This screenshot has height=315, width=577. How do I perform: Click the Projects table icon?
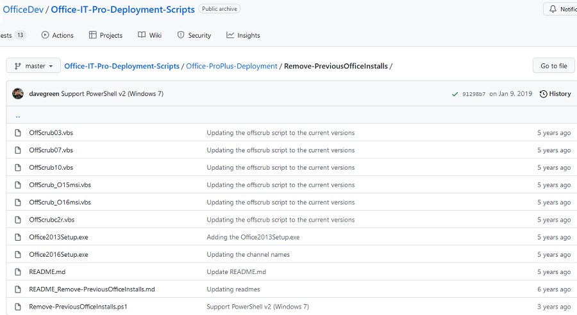coord(93,35)
